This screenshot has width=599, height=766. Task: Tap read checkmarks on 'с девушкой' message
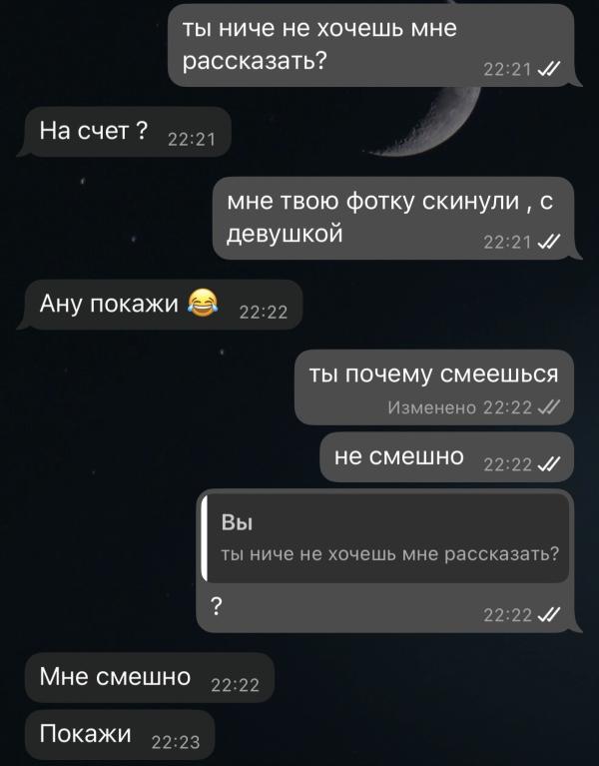(549, 242)
